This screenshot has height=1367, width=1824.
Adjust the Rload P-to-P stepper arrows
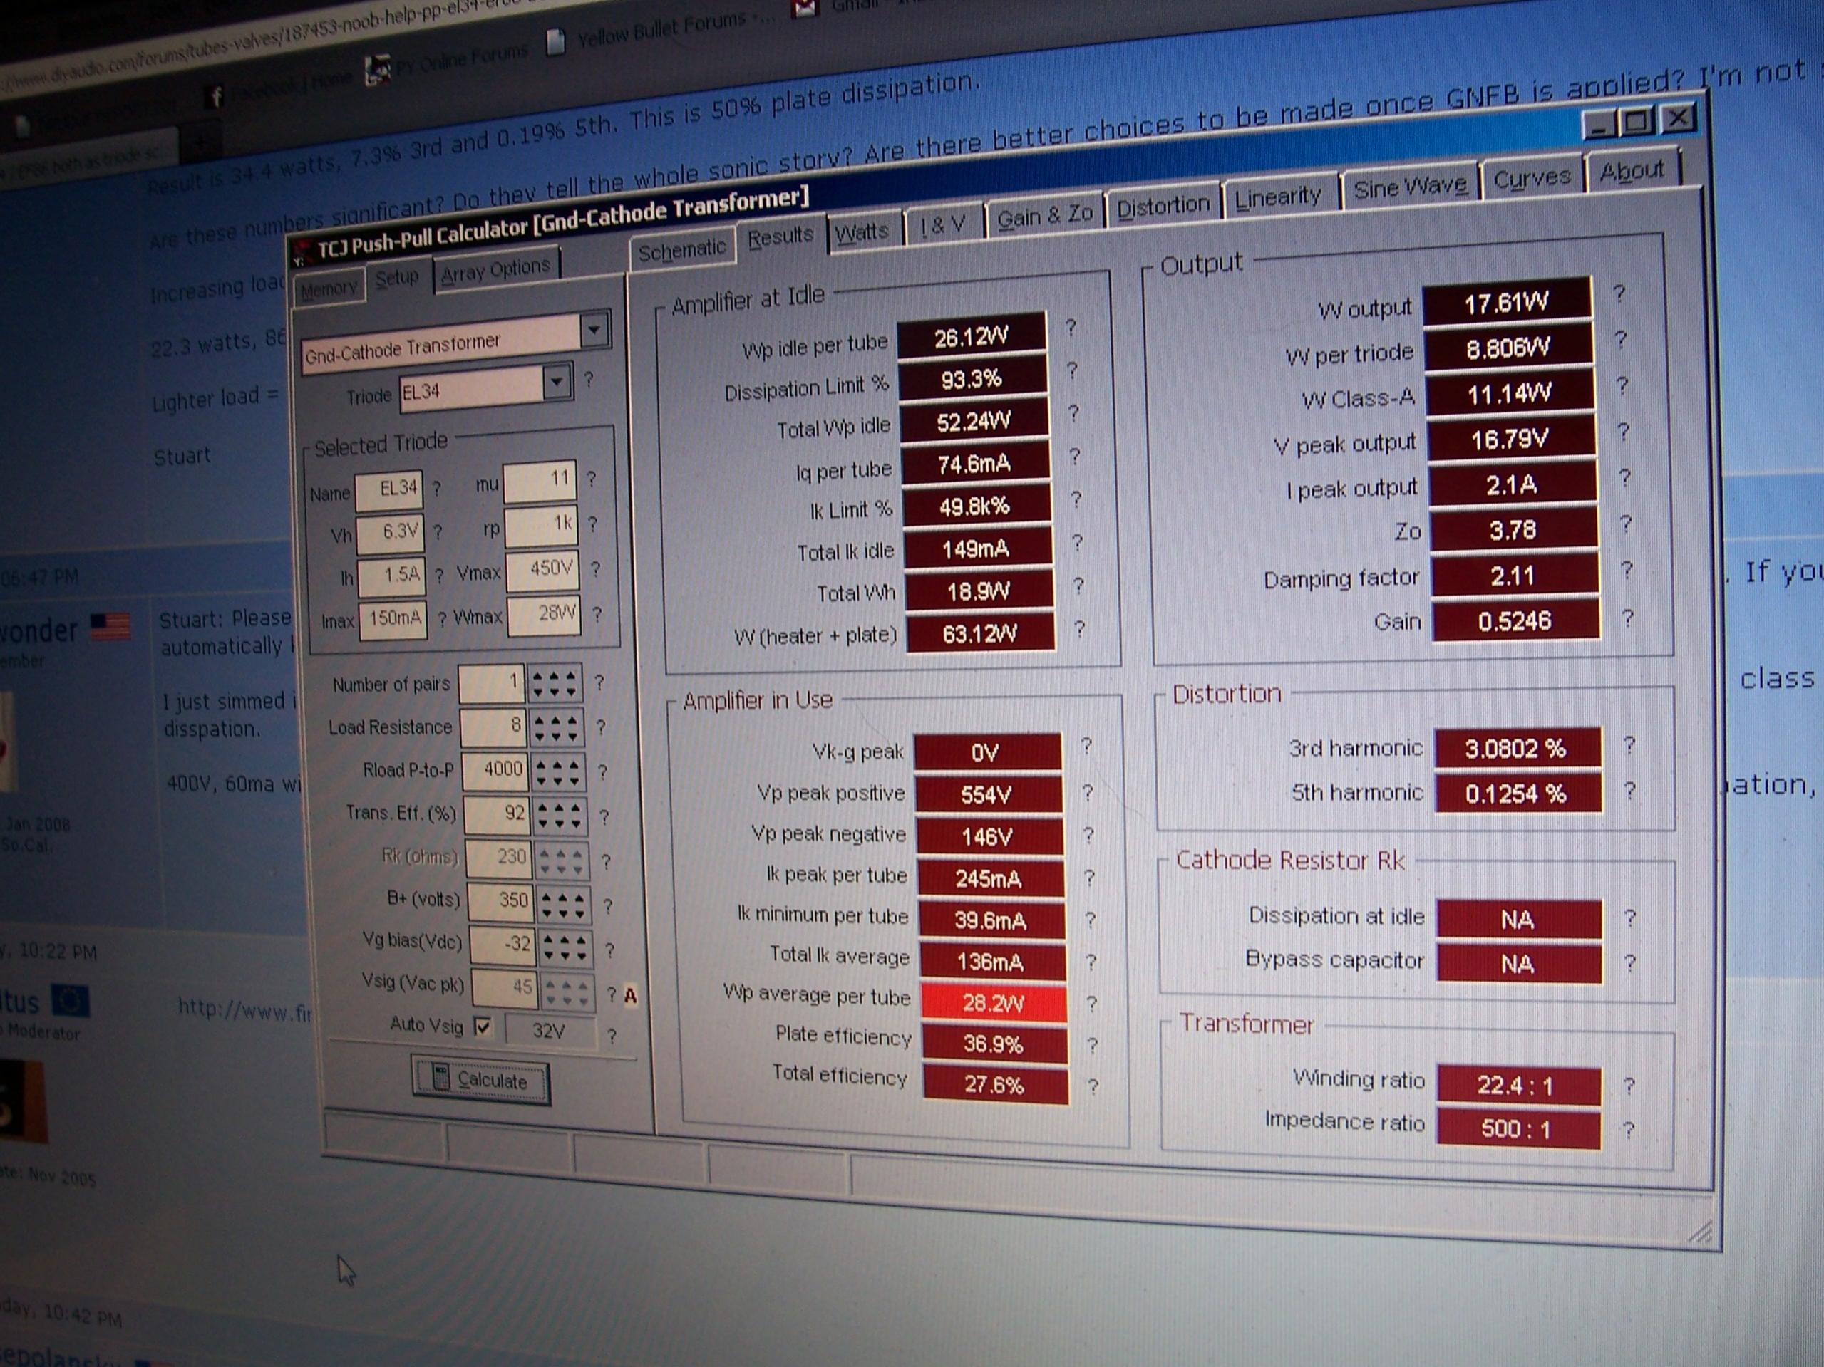click(559, 771)
